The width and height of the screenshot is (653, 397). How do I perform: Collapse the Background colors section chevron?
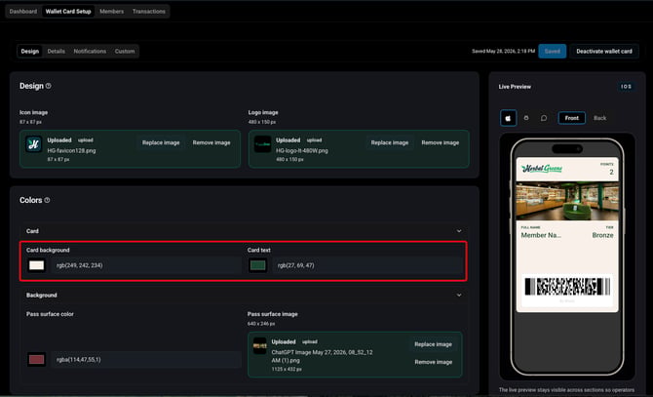pyautogui.click(x=459, y=295)
